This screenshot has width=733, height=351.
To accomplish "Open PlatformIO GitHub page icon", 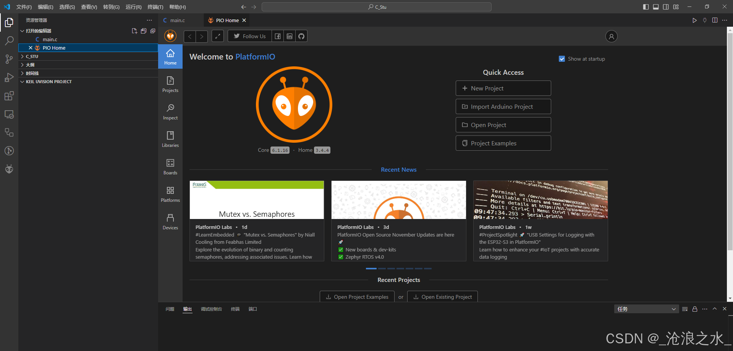I will click(x=301, y=36).
